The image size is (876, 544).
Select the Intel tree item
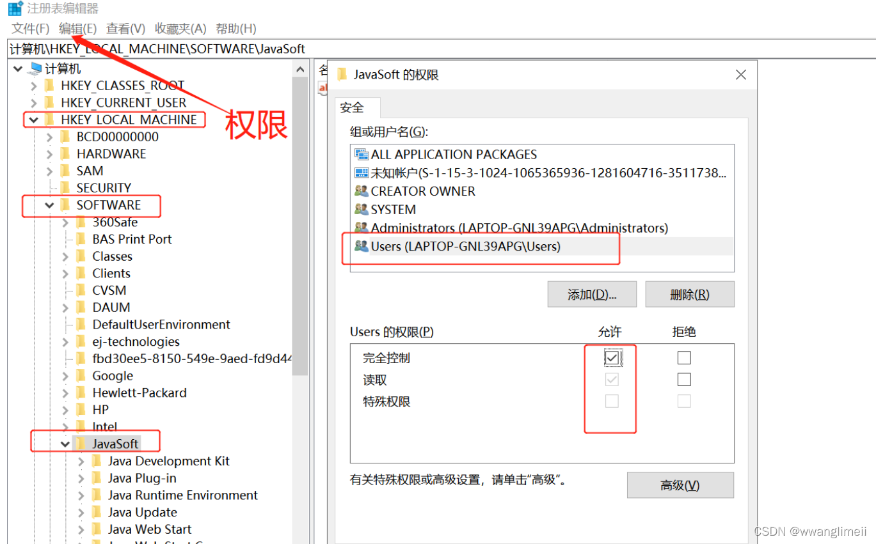[x=105, y=426]
